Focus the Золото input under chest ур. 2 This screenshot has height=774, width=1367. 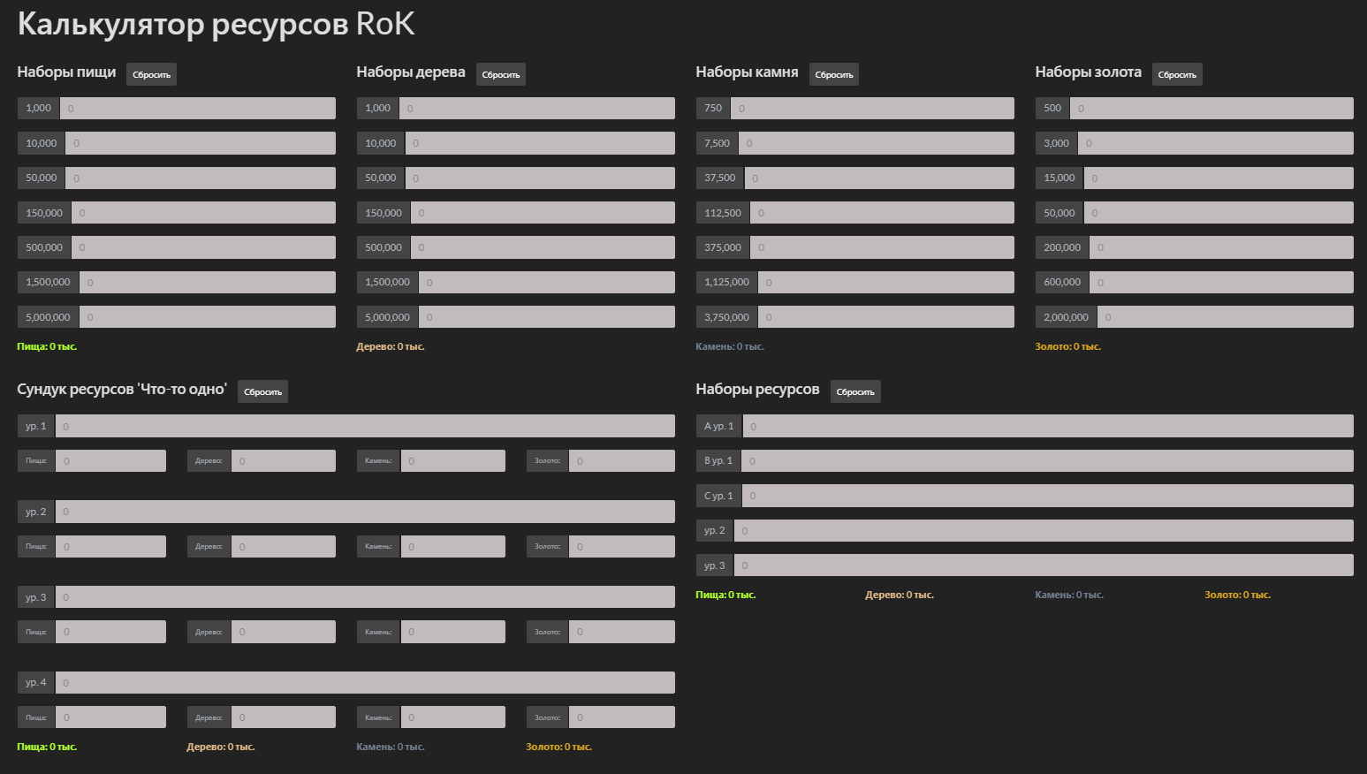tap(622, 546)
